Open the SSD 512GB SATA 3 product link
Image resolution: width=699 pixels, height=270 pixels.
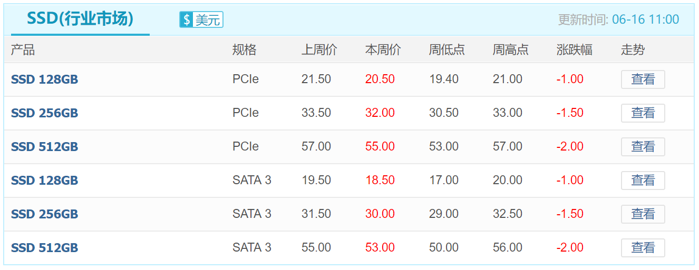[x=44, y=248]
